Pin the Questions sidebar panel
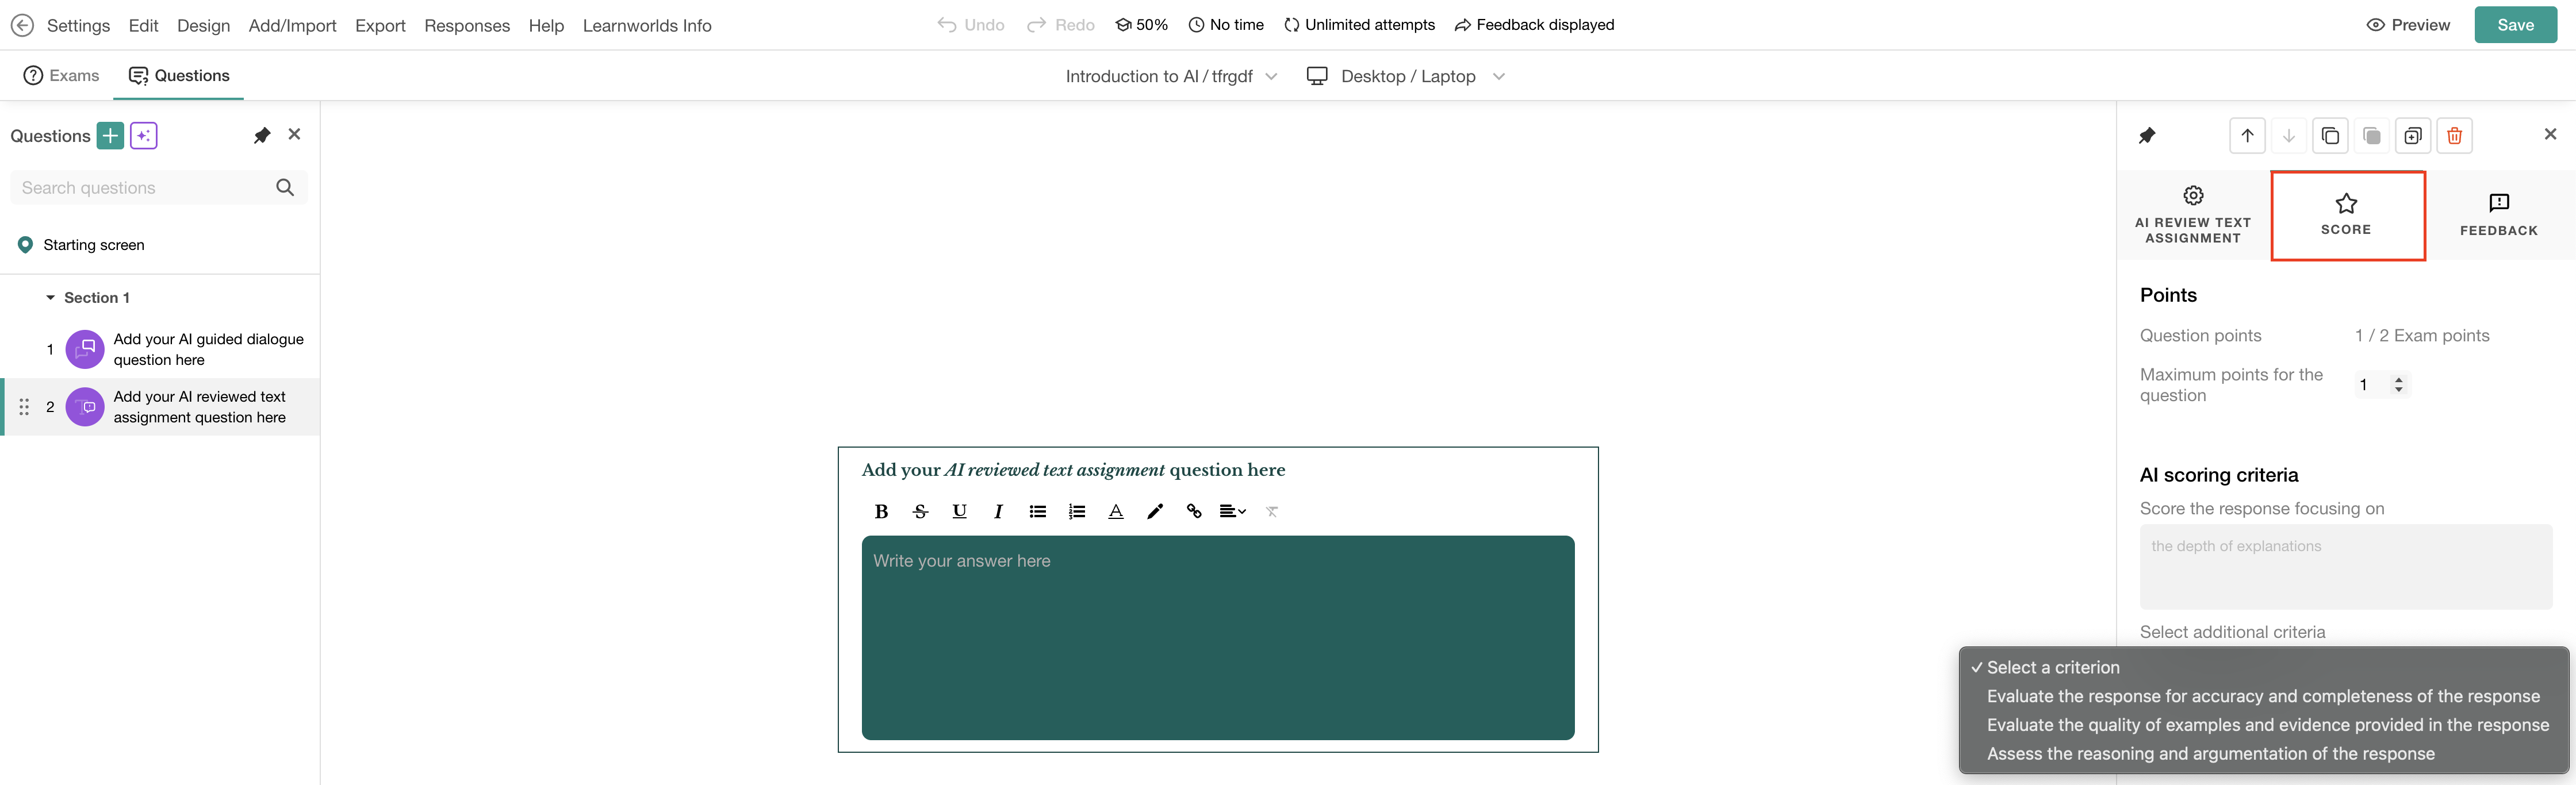Screen dimensions: 2576x785 262,136
